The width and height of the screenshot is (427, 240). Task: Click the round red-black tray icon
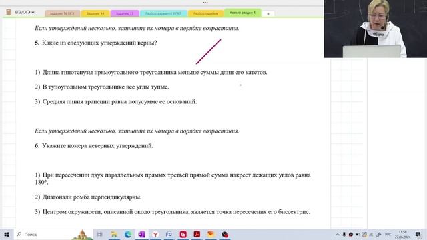[351, 235]
